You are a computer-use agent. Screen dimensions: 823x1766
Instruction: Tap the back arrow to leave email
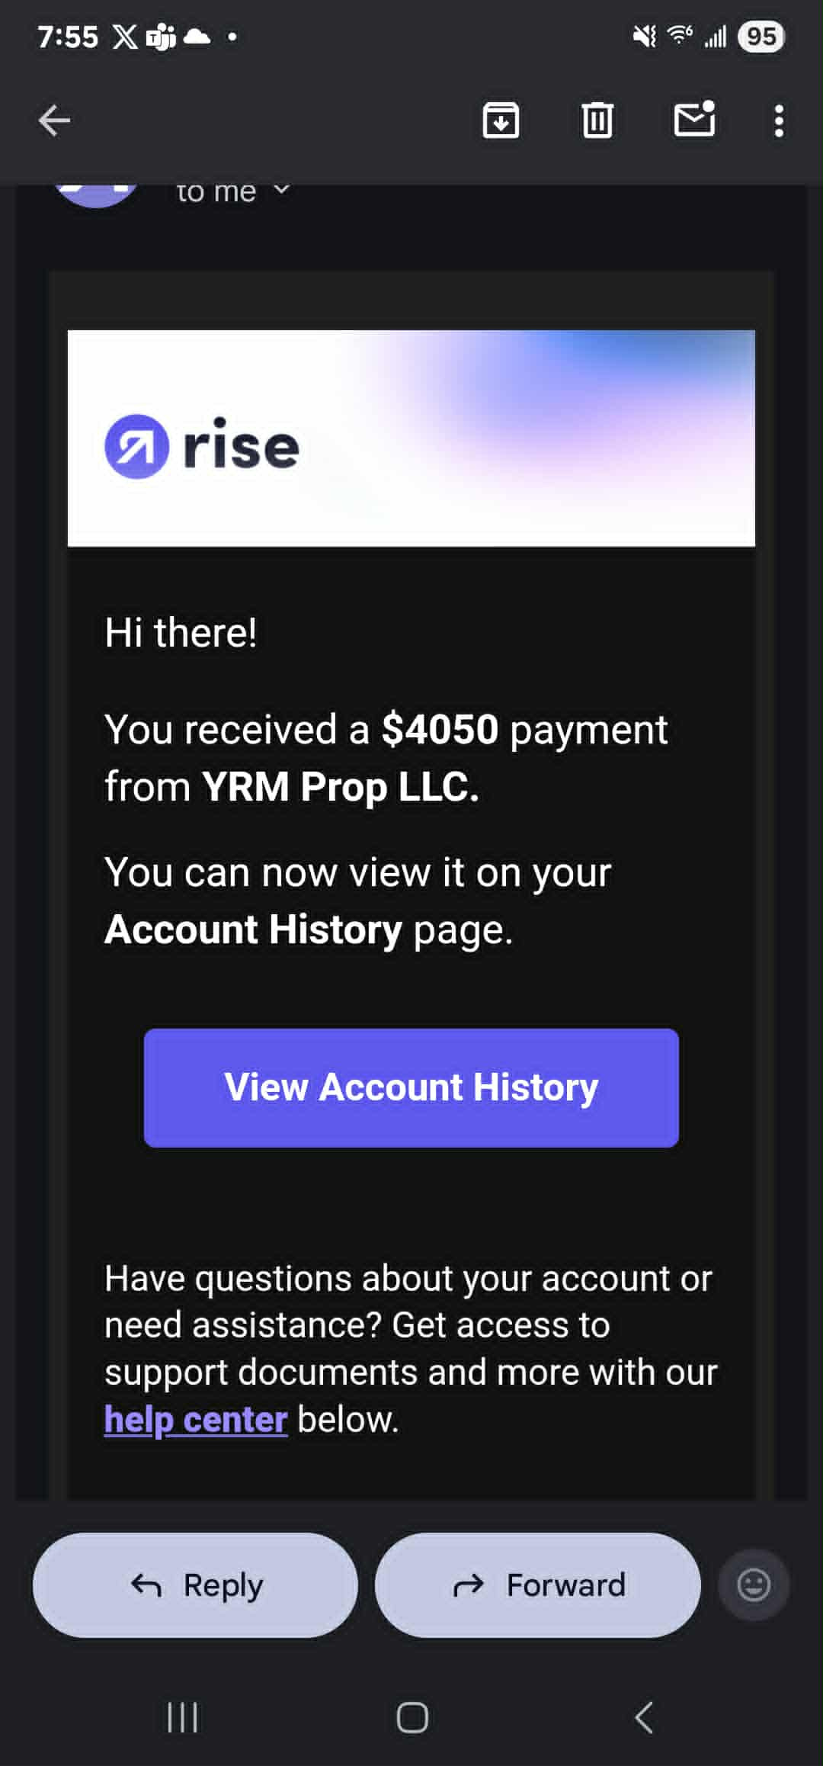coord(54,120)
